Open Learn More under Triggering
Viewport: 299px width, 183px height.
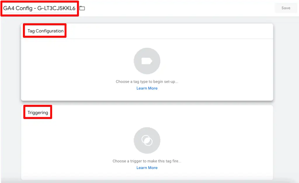[147, 168]
